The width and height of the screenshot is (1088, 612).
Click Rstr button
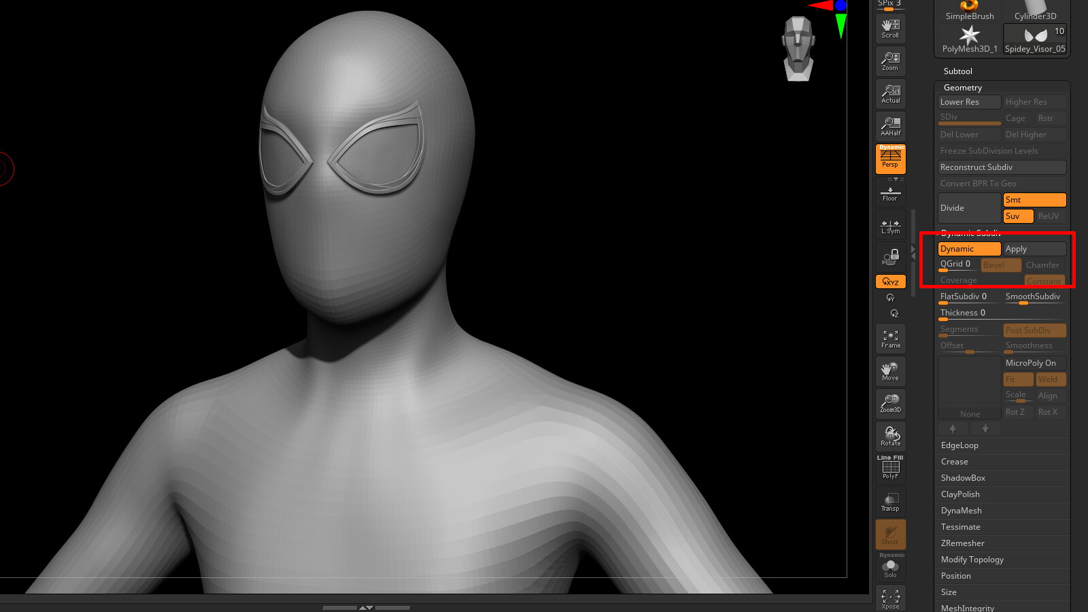(1051, 118)
